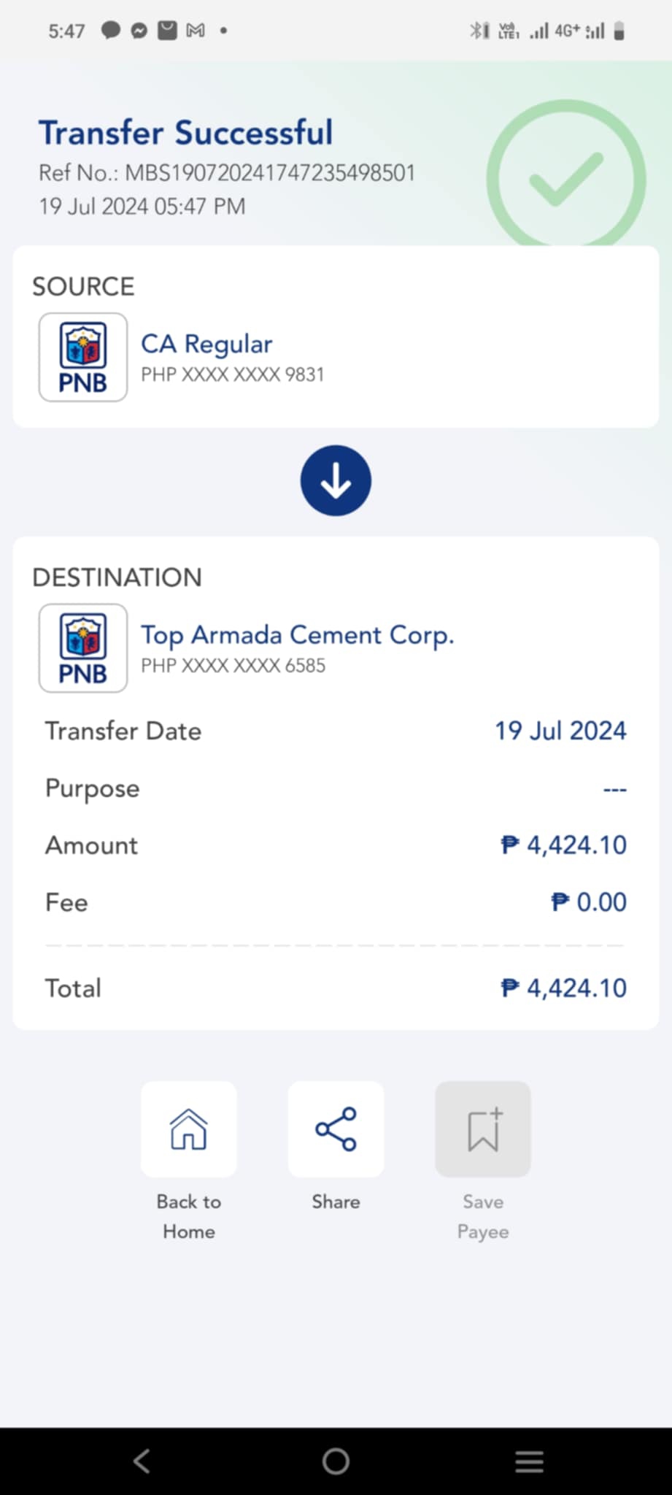672x1495 pixels.
Task: Select the CA Regular source account name
Action: coord(206,344)
